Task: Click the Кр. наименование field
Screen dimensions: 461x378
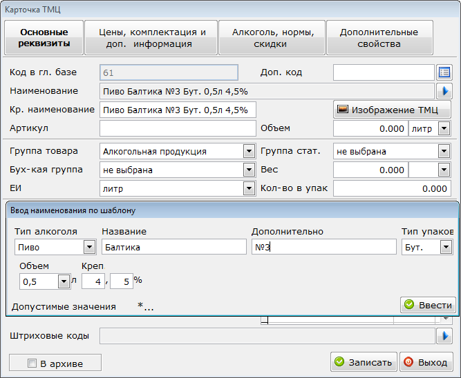Action: point(178,110)
